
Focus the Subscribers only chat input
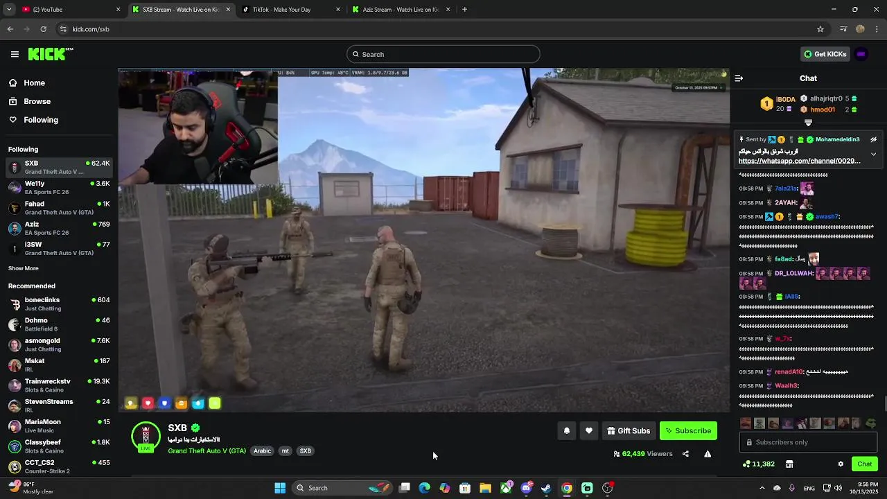809,443
